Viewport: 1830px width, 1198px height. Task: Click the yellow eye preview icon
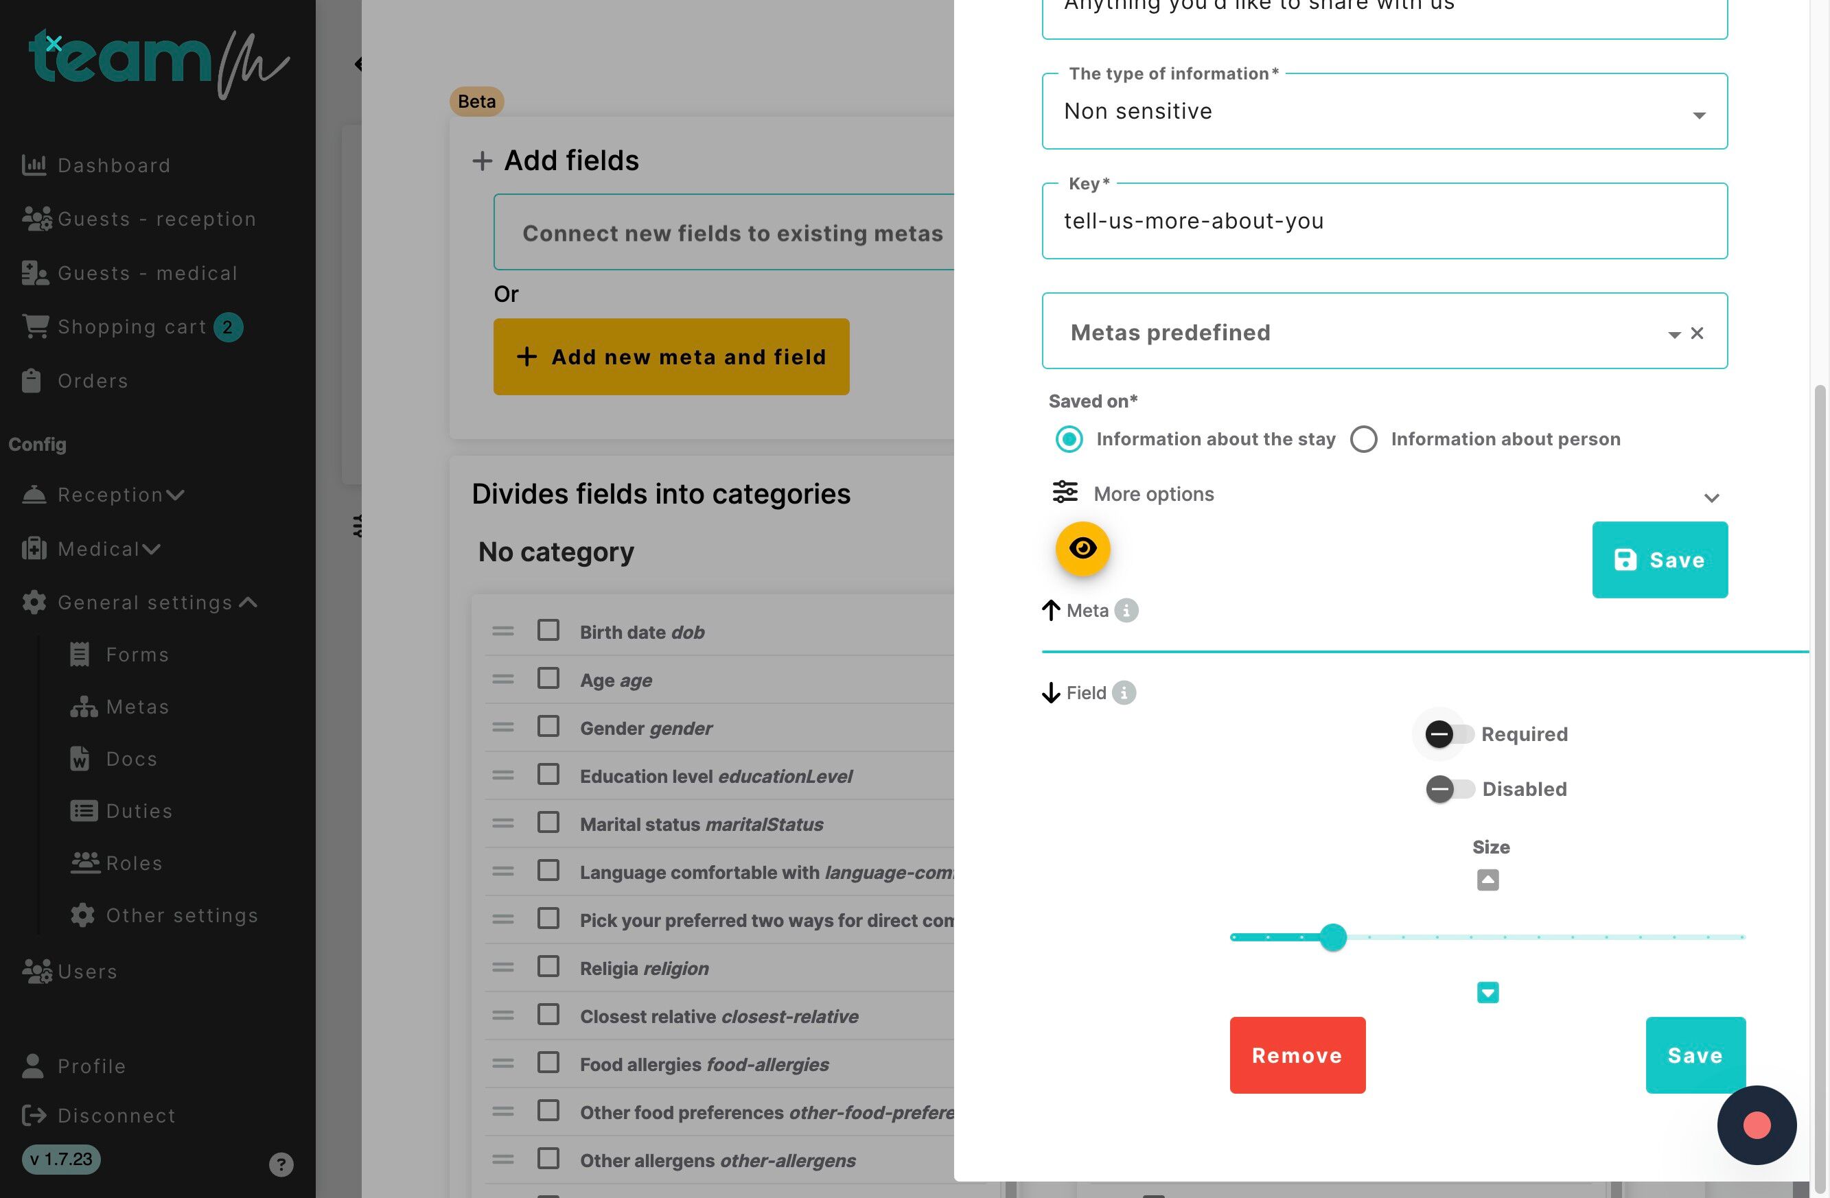[x=1082, y=549]
